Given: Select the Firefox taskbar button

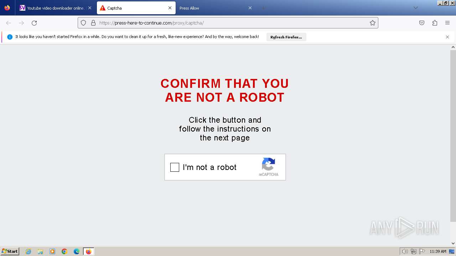Looking at the screenshot, I should click(89, 251).
